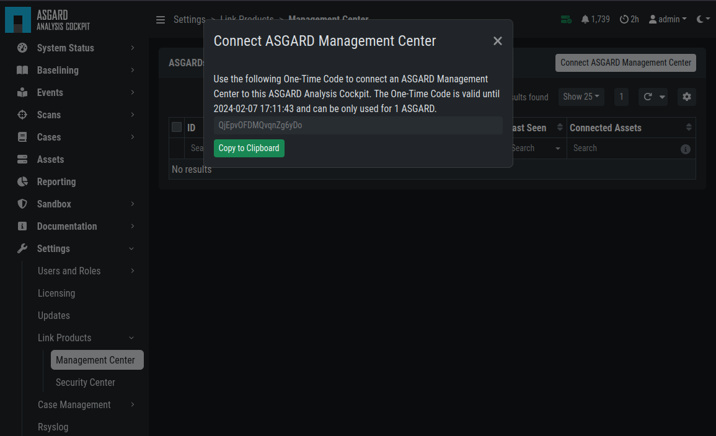
Task: Click the refresh table icon
Action: (x=648, y=97)
